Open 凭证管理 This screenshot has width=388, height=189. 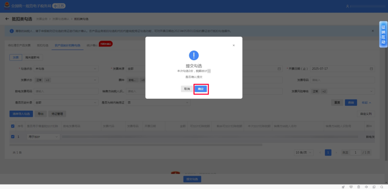point(57,114)
